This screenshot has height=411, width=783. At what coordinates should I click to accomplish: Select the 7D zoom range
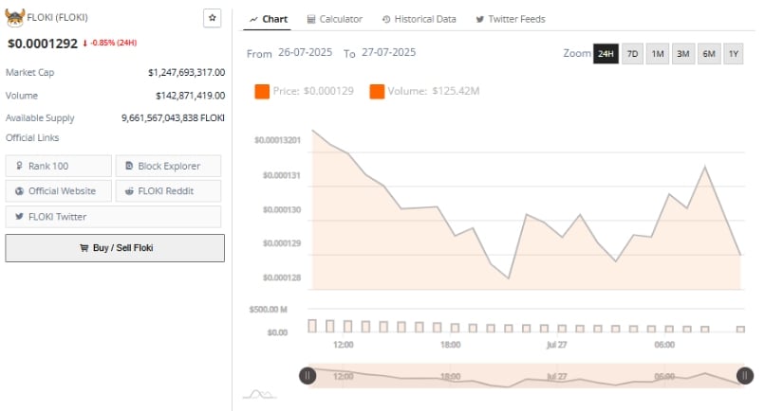[x=632, y=54]
